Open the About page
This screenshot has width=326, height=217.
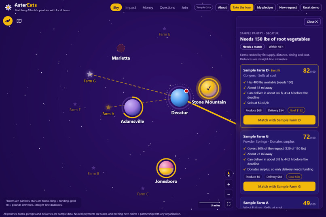tap(222, 7)
